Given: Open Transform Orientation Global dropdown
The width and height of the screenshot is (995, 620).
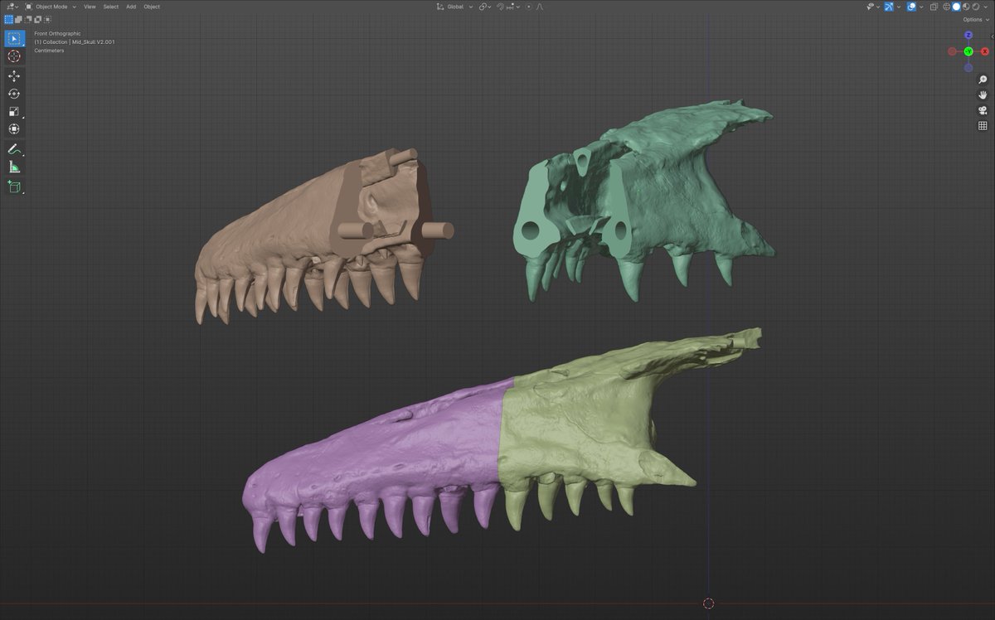Looking at the screenshot, I should tap(454, 6).
